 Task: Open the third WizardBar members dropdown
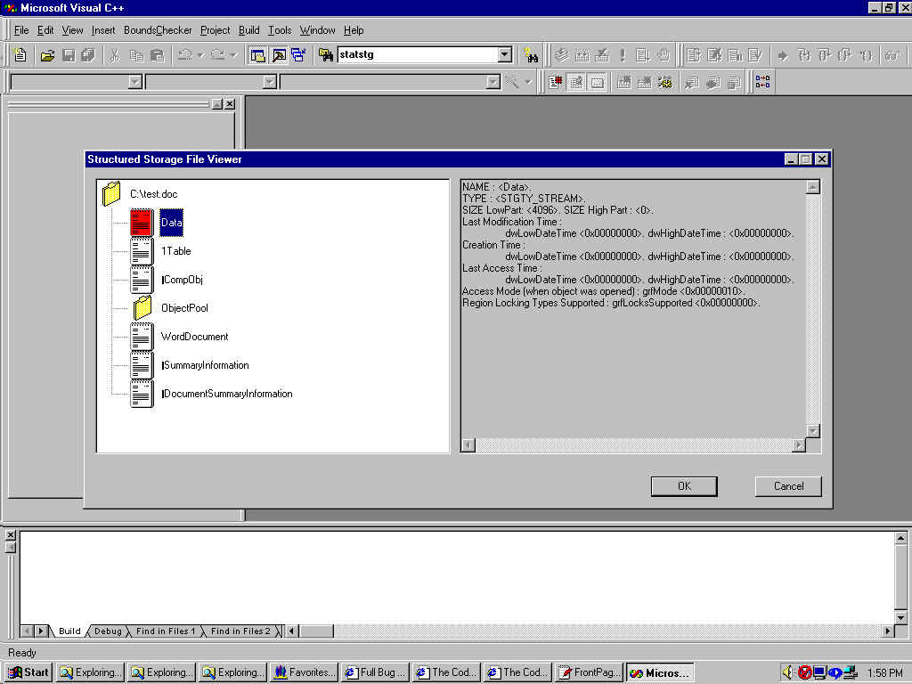(493, 82)
